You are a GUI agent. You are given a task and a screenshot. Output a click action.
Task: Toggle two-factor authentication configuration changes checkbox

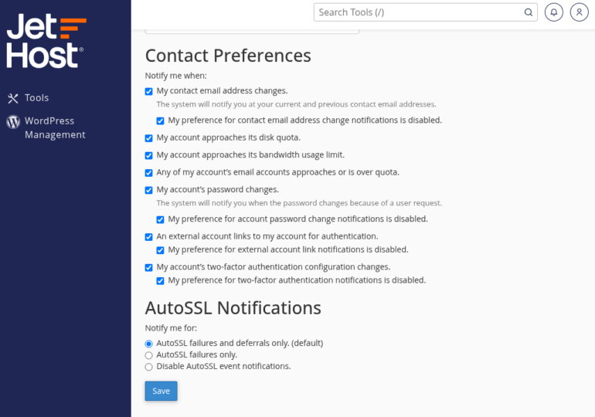click(149, 268)
